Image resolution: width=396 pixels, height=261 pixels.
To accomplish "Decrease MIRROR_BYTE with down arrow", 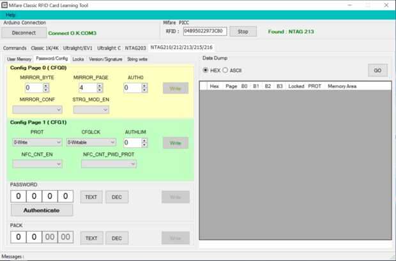I will coord(46,90).
